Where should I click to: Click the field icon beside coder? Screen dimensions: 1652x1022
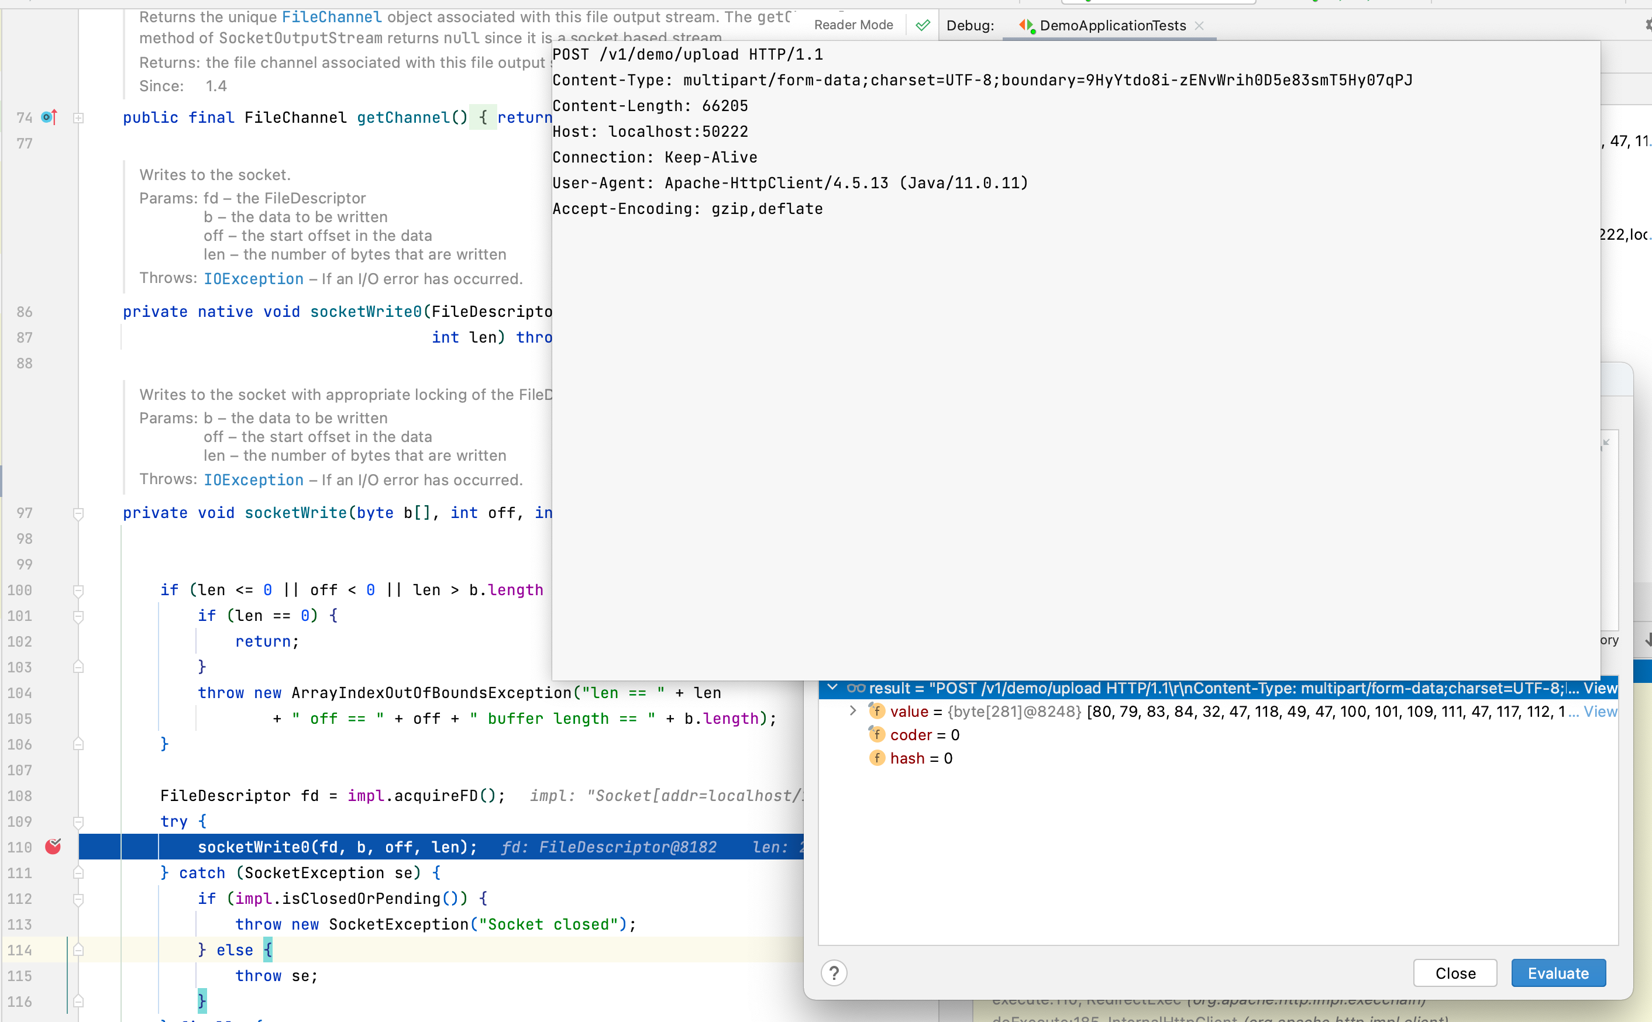tap(876, 734)
